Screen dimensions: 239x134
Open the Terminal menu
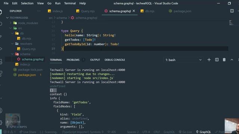[70, 3]
